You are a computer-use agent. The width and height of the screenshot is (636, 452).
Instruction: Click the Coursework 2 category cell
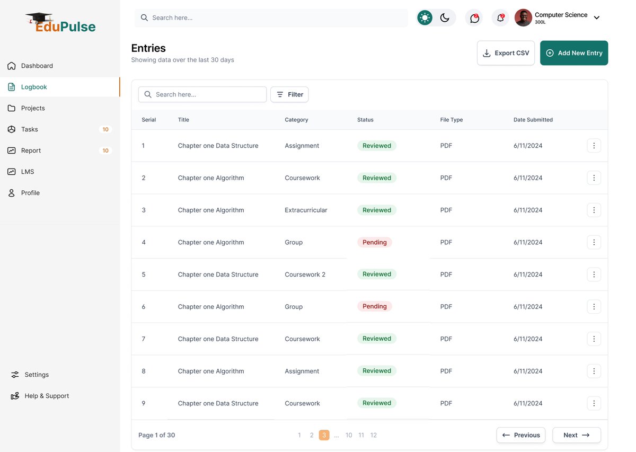pos(305,274)
